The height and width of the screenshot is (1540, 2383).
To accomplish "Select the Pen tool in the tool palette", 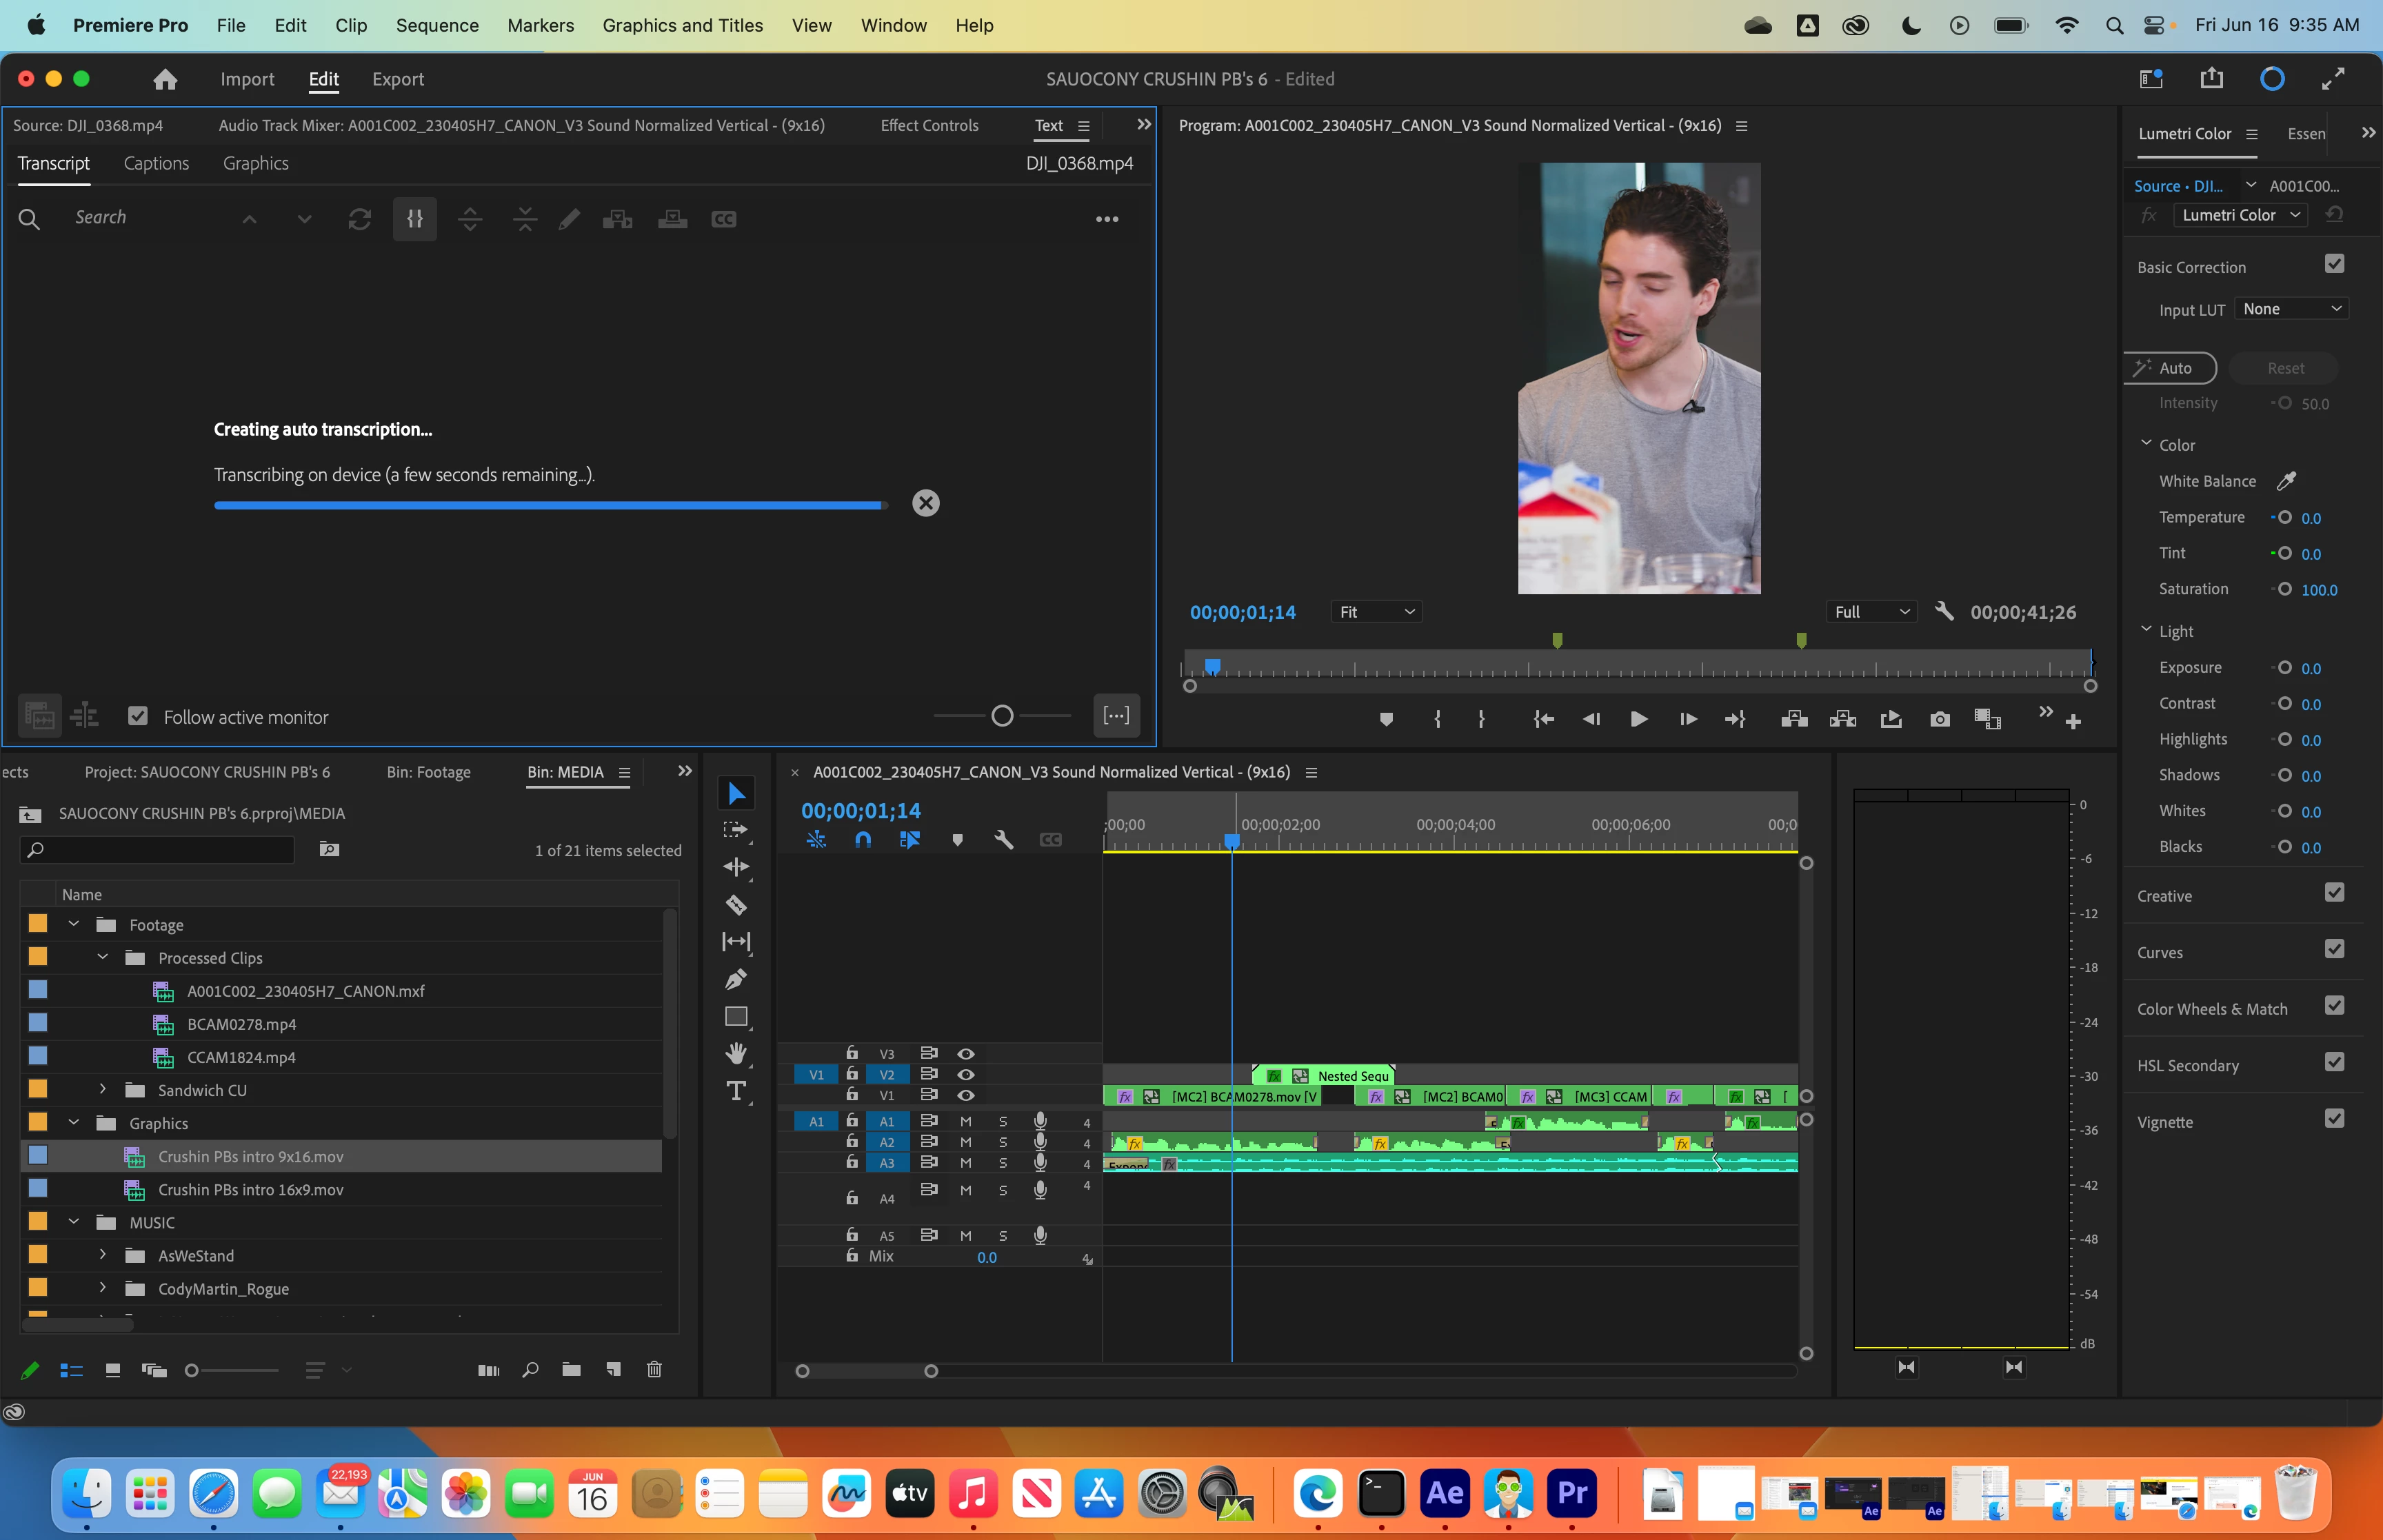I will [736, 979].
